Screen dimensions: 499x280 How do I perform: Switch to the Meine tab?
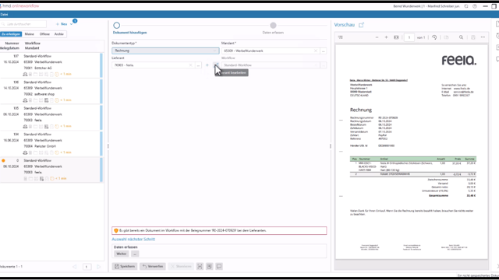[30, 34]
